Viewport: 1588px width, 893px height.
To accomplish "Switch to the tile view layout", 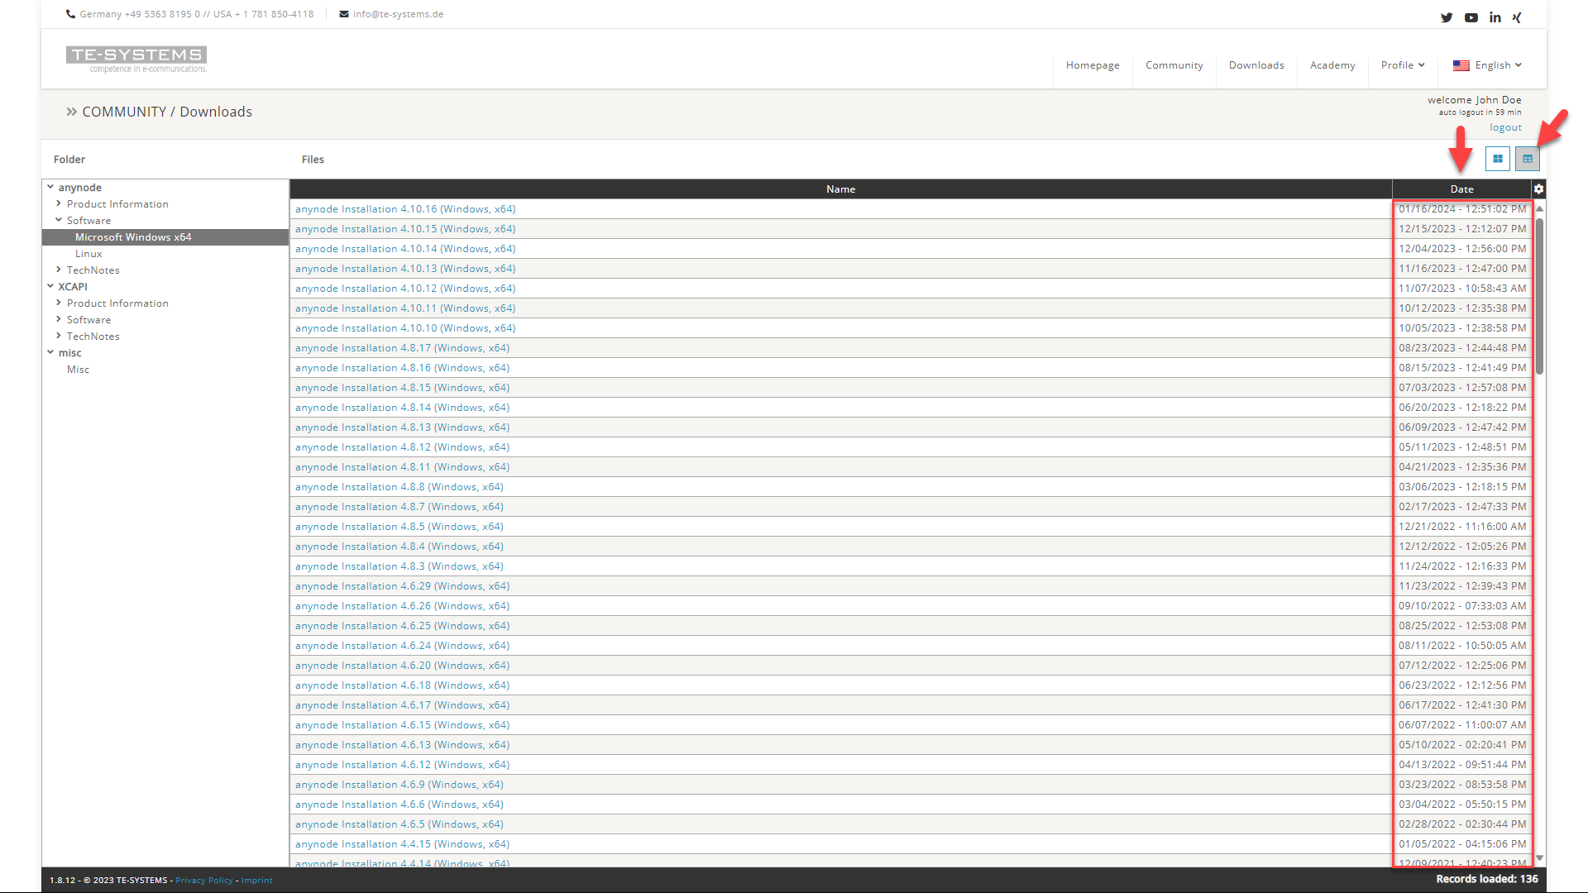I will (x=1498, y=159).
